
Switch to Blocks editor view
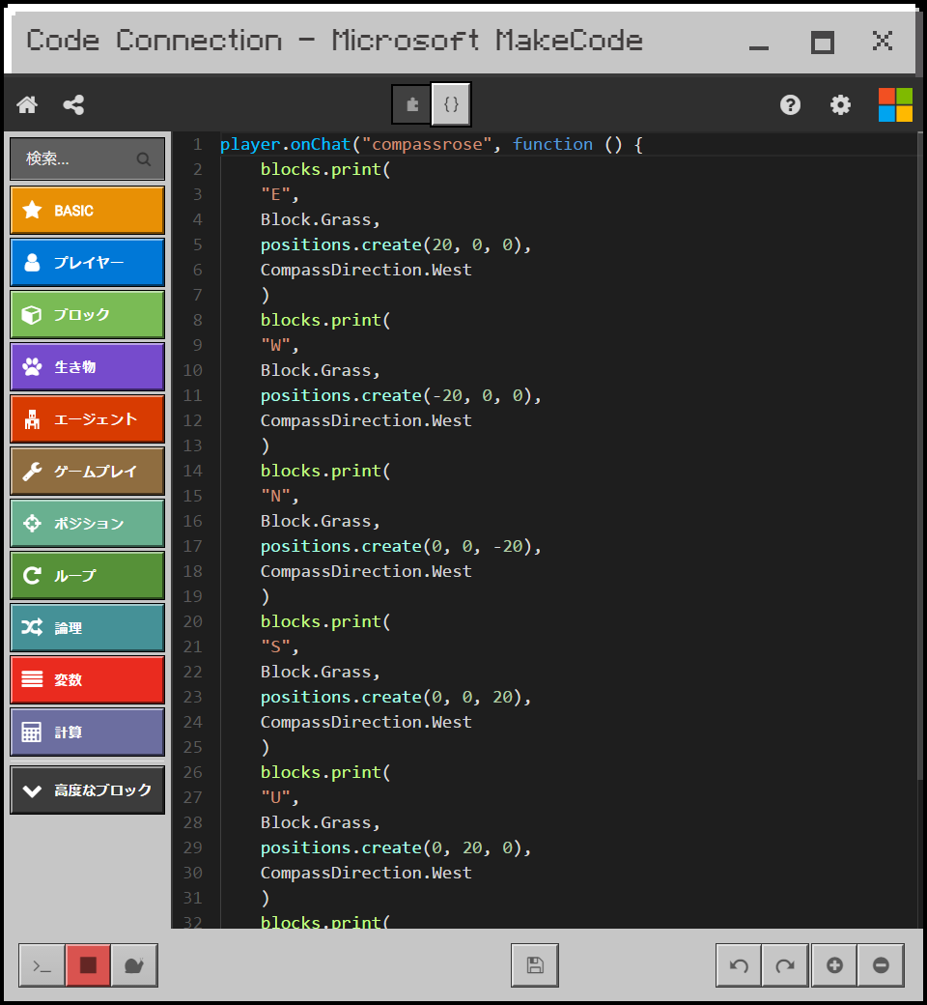click(412, 103)
